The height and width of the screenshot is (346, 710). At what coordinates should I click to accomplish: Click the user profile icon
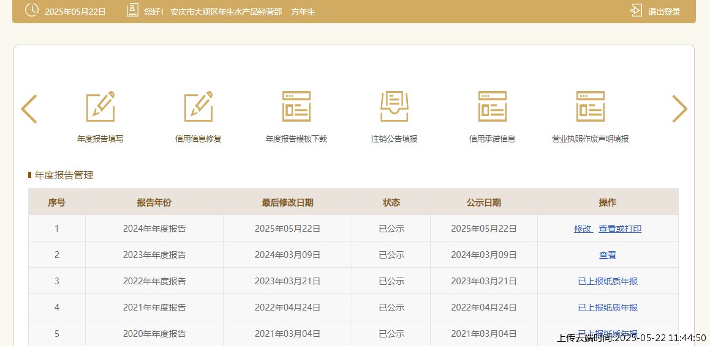pyautogui.click(x=132, y=10)
